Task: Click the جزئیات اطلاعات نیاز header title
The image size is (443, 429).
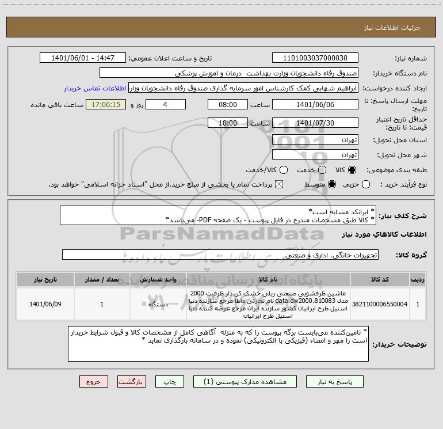Action: coord(392,28)
